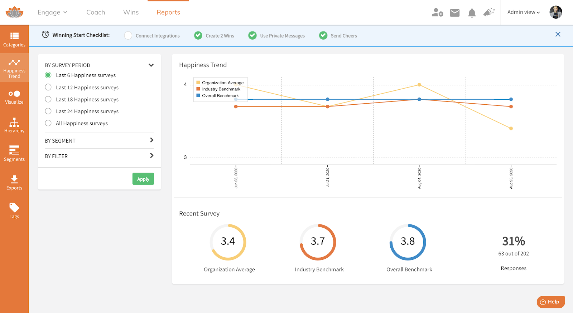Click the 3.7 Industry Benchmark gauge
The width and height of the screenshot is (573, 313).
click(x=318, y=242)
